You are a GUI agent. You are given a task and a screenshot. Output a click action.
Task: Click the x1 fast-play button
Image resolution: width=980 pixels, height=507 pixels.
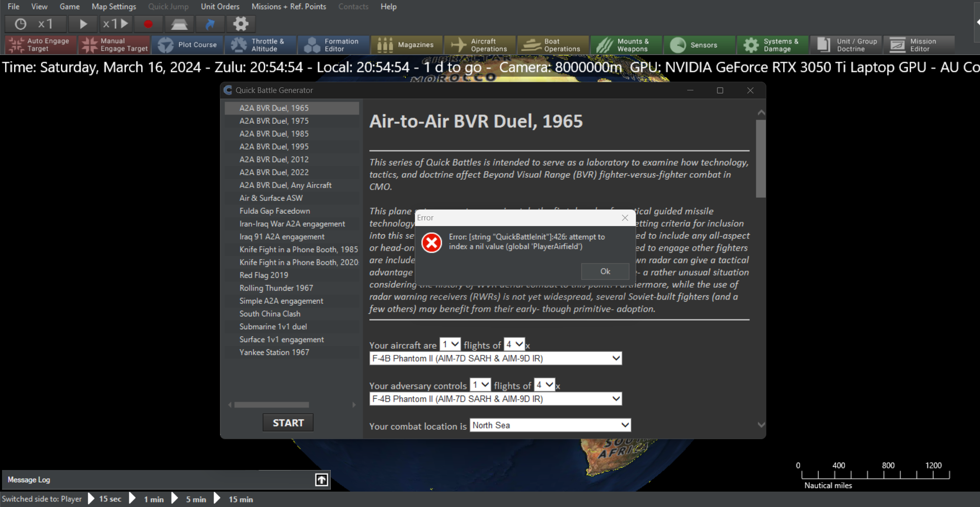[115, 24]
